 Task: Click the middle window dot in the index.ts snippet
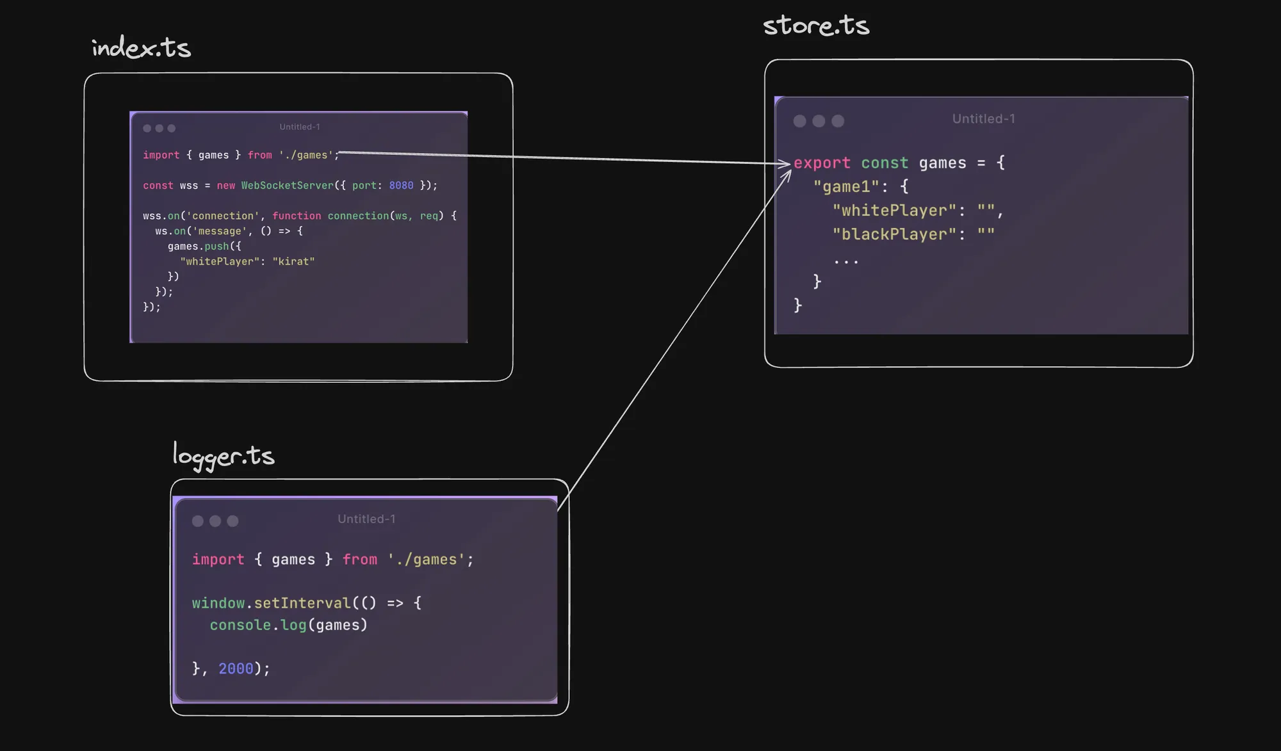(159, 128)
